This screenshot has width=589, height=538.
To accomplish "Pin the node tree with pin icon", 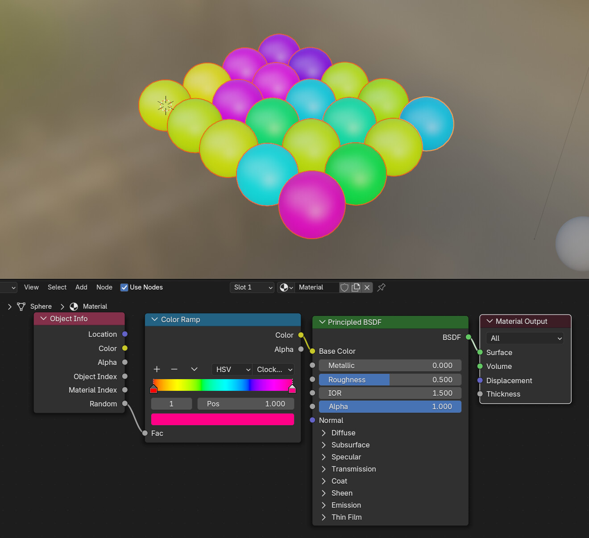I will [x=382, y=287].
